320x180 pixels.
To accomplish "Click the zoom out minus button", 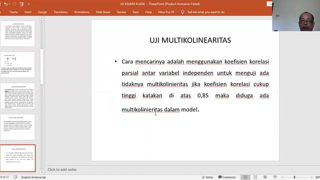I will [282, 177].
